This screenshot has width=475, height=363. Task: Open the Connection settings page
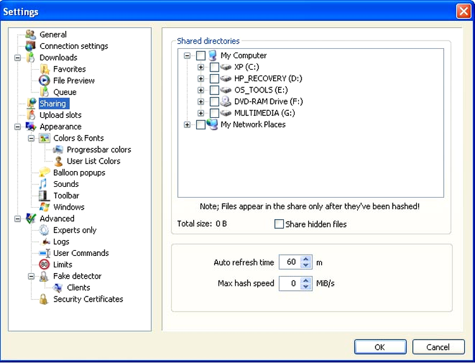[x=73, y=46]
